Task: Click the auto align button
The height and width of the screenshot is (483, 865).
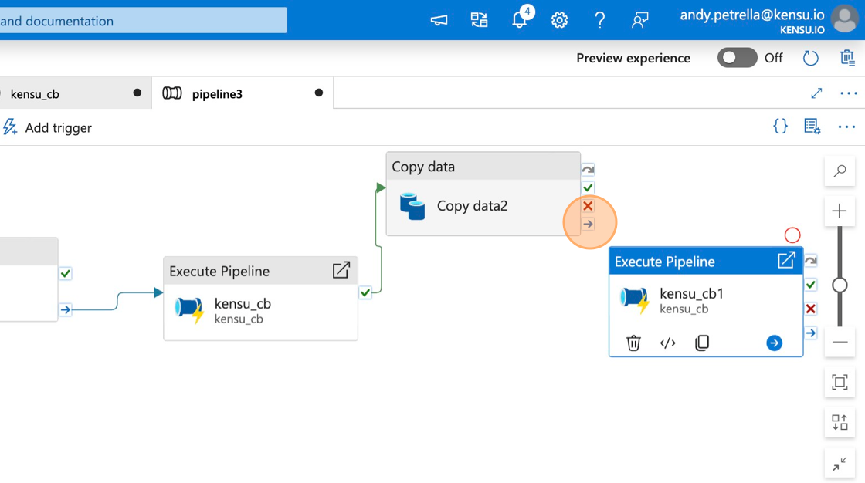Action: point(840,422)
